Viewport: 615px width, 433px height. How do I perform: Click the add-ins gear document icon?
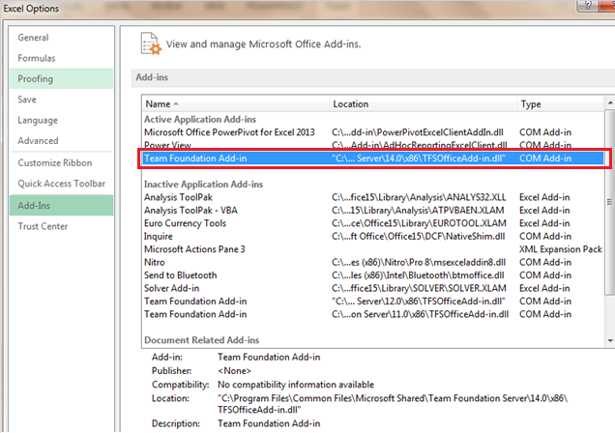(151, 43)
